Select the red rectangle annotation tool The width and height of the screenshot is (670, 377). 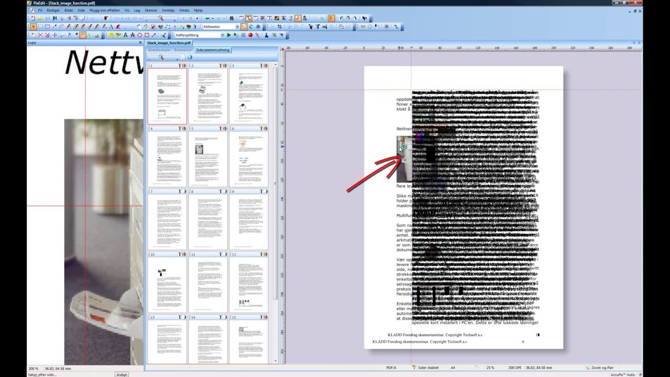147,35
